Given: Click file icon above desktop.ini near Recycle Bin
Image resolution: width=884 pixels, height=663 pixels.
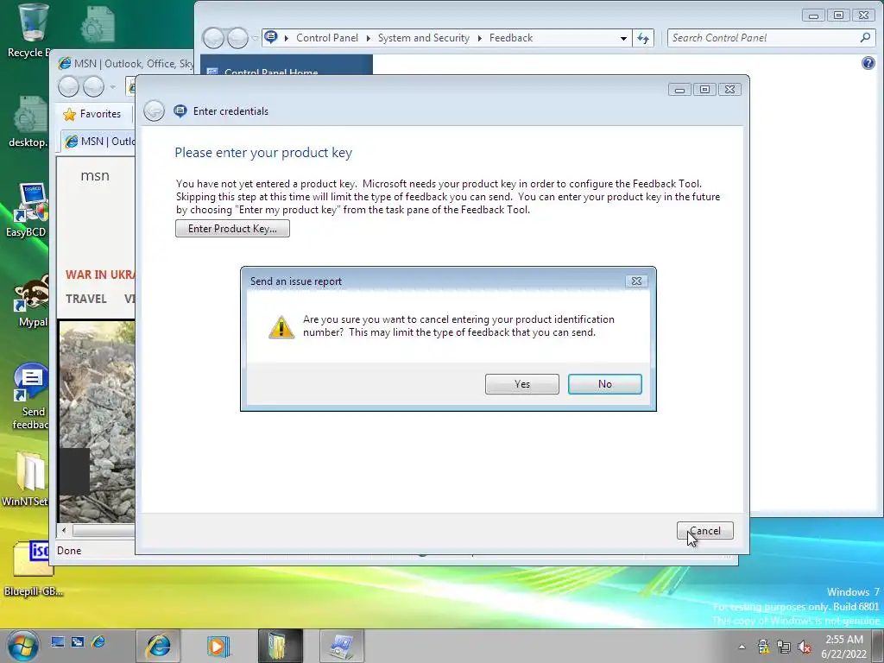Looking at the screenshot, I should tap(98, 23).
